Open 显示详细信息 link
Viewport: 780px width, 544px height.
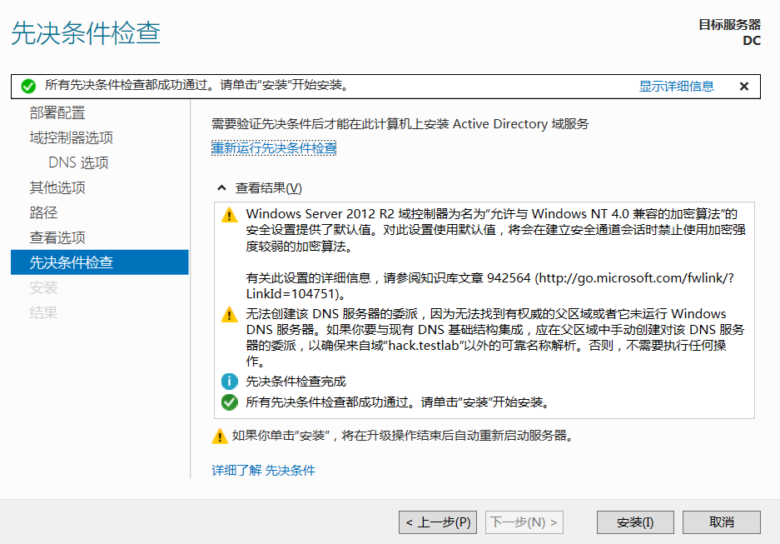(676, 86)
